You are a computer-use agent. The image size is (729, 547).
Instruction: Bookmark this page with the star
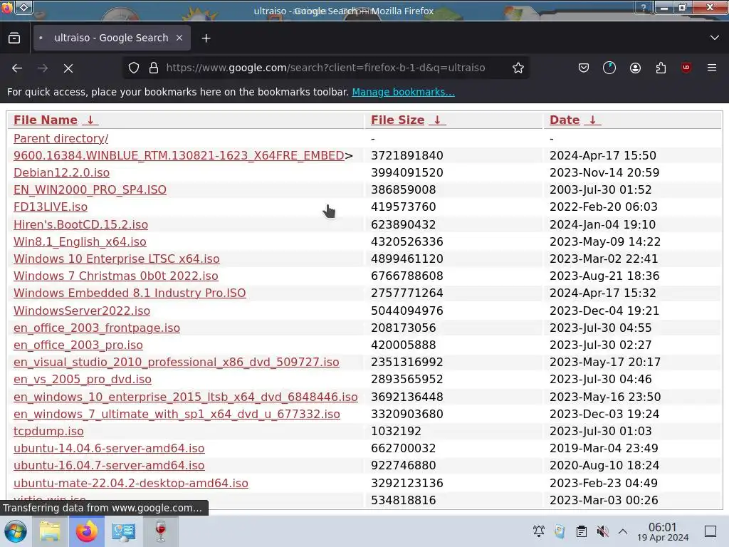(x=518, y=68)
